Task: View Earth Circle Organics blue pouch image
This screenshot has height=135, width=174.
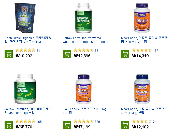Action: coord(25,18)
